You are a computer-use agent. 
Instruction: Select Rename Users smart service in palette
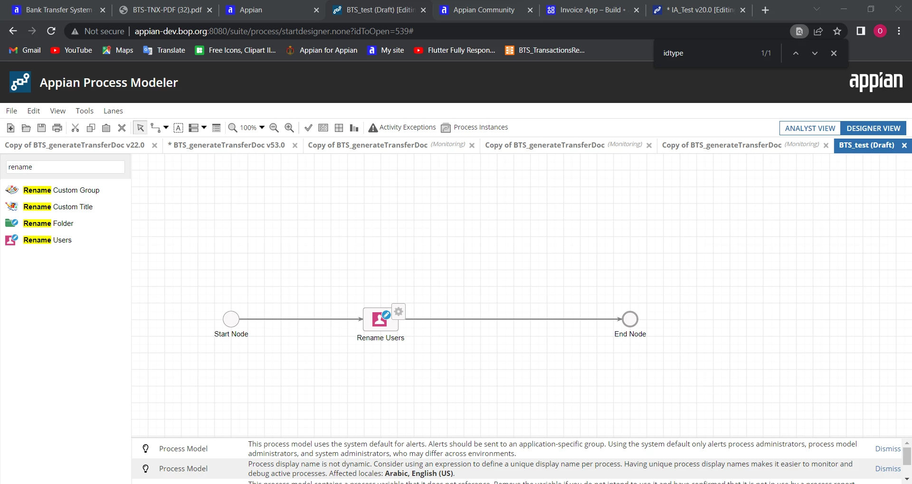38,240
